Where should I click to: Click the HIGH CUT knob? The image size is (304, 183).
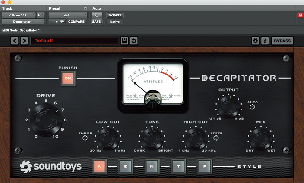coord(196,139)
